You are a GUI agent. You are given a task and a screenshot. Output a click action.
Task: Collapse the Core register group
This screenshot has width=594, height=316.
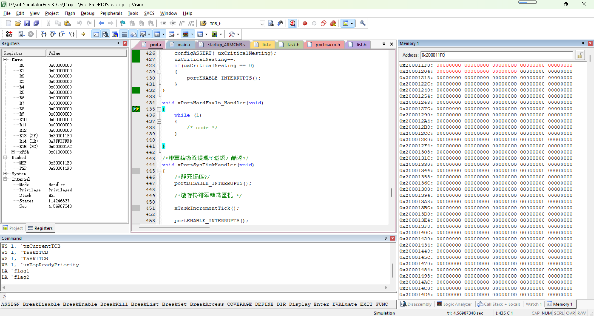(x=5, y=59)
